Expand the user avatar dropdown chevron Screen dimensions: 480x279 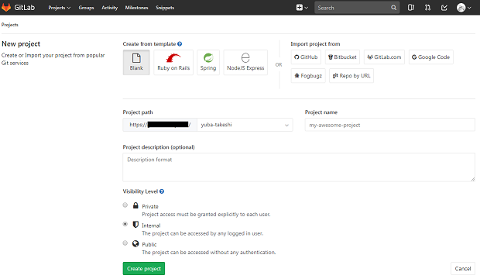point(469,8)
